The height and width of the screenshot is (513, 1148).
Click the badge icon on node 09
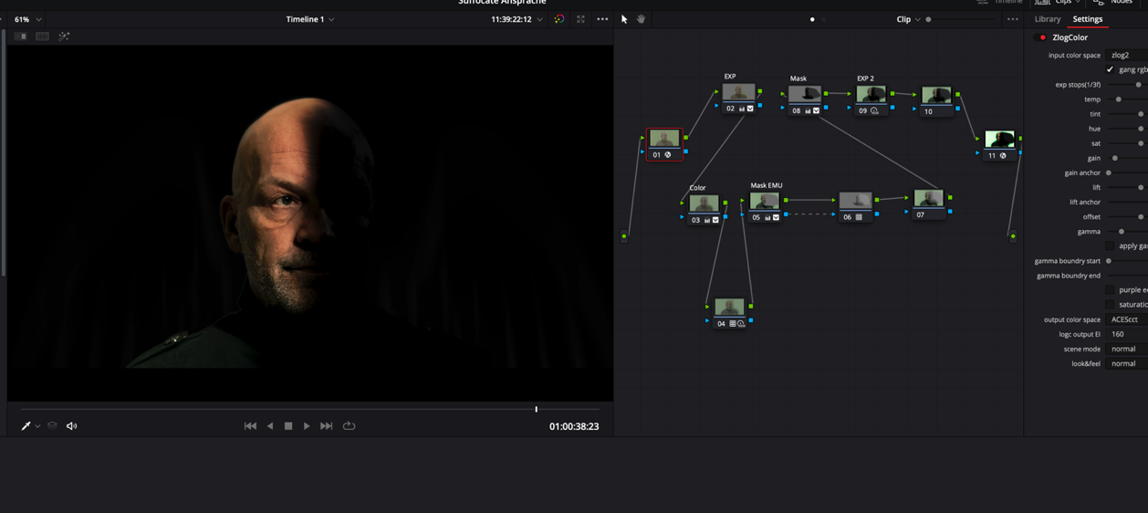874,111
